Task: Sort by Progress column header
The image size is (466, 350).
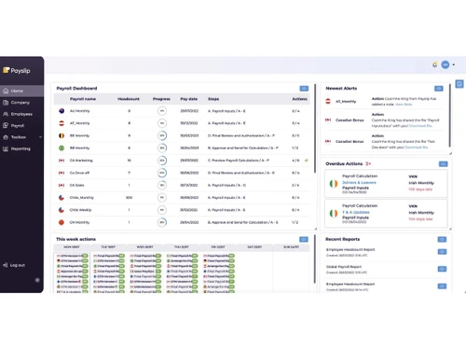Action: 161,99
